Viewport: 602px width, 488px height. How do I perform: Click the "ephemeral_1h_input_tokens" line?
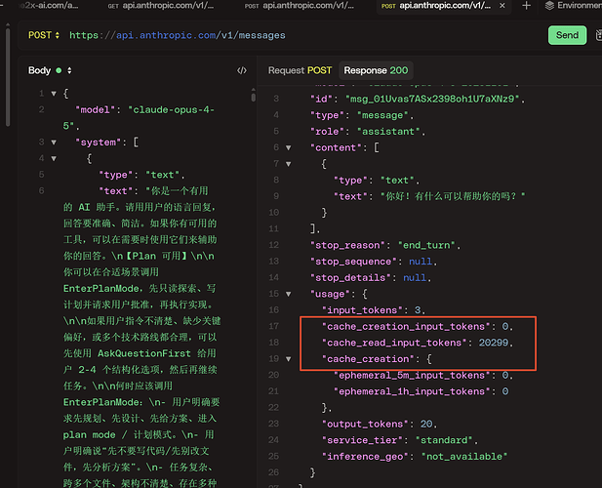pyautogui.click(x=421, y=391)
